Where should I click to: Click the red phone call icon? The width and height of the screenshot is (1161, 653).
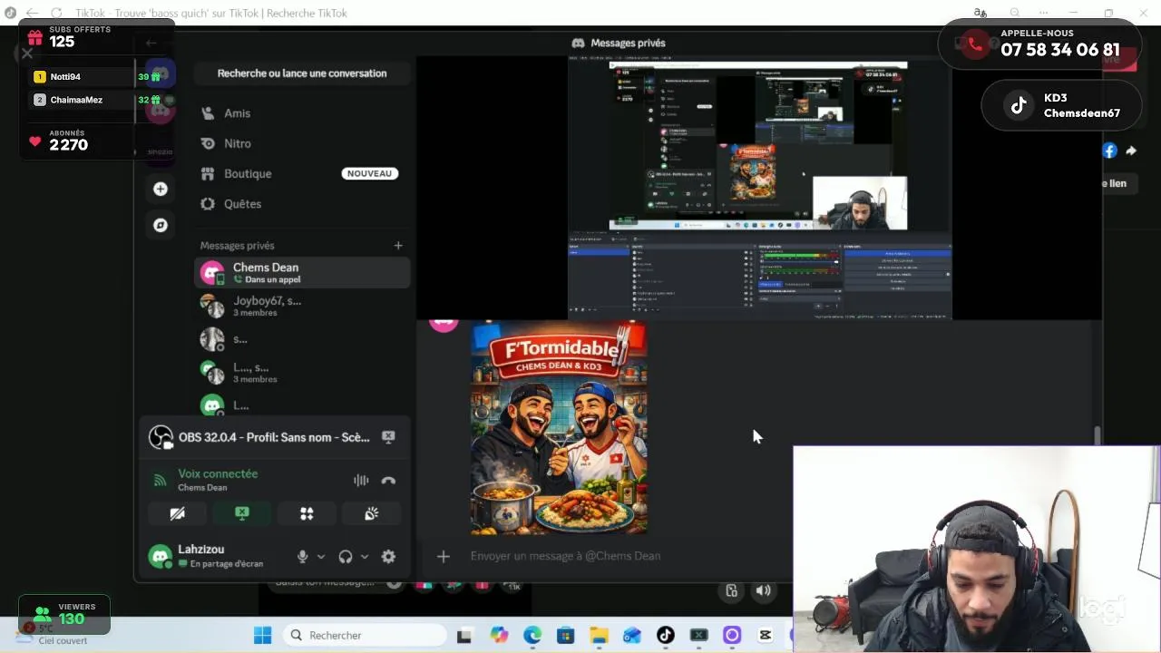coord(974,44)
